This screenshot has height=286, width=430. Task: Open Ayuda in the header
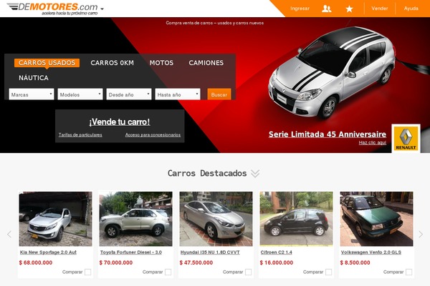(x=411, y=9)
